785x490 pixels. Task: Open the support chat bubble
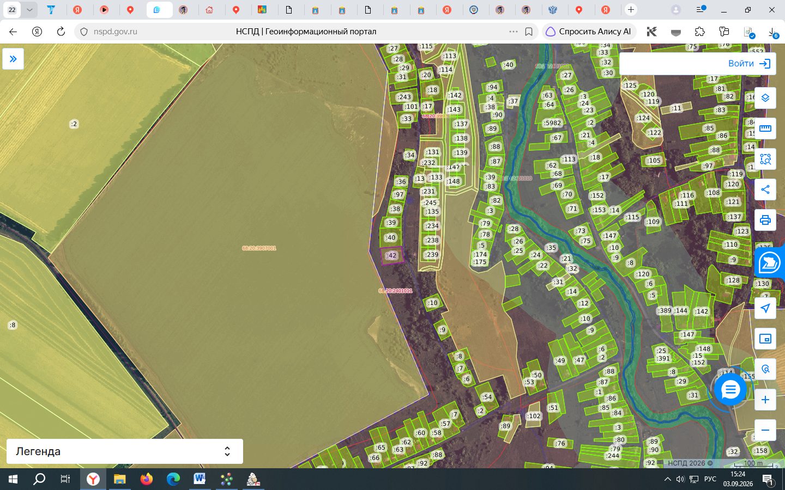[x=730, y=389]
